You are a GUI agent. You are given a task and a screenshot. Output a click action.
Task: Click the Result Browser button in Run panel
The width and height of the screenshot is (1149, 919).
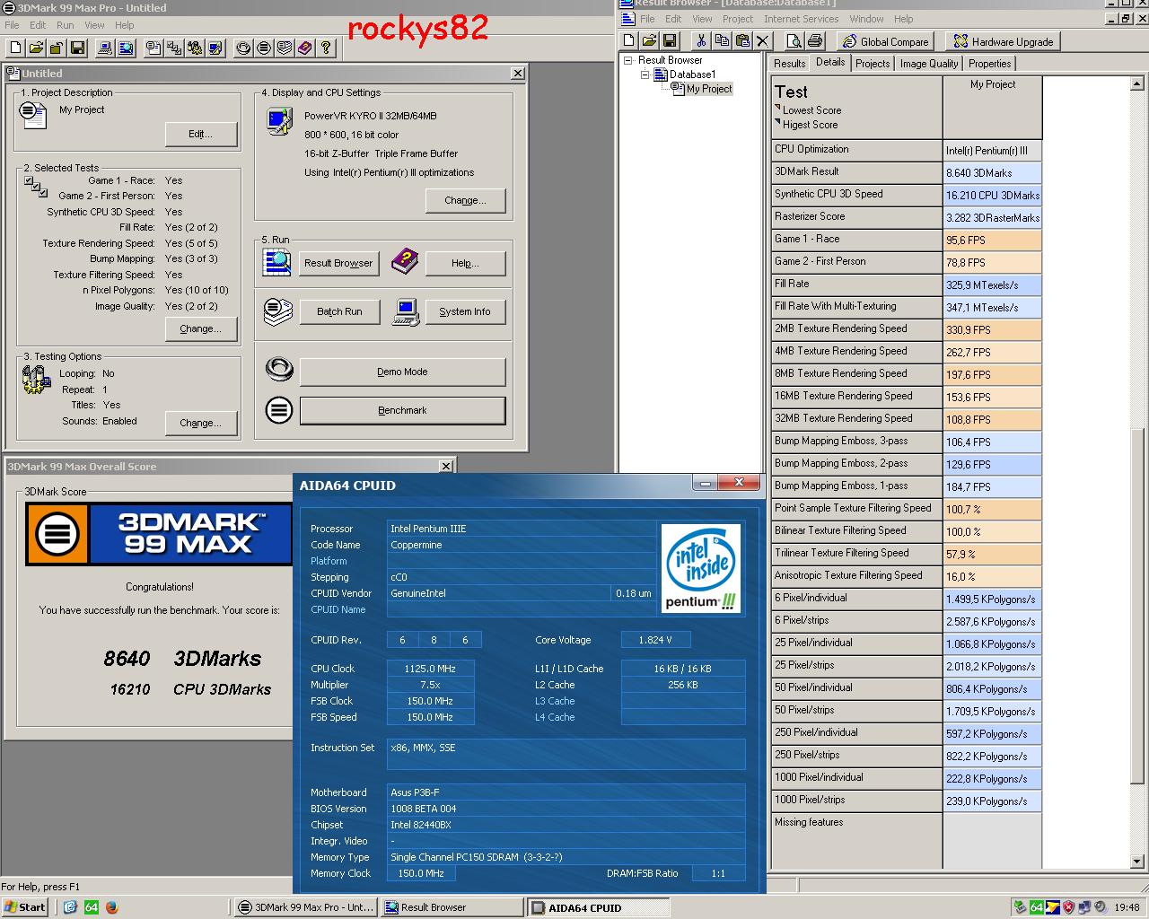(x=338, y=263)
